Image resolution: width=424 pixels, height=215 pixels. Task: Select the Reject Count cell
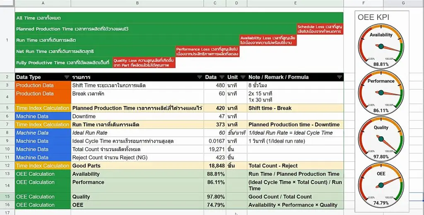point(137,157)
